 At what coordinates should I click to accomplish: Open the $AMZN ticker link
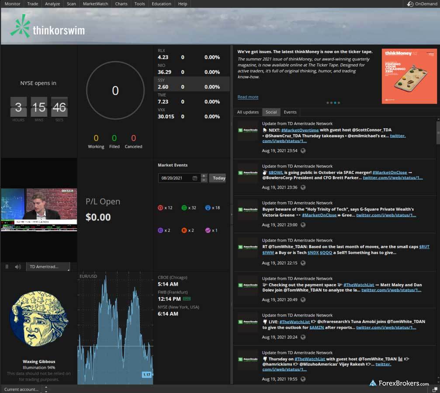(316, 327)
